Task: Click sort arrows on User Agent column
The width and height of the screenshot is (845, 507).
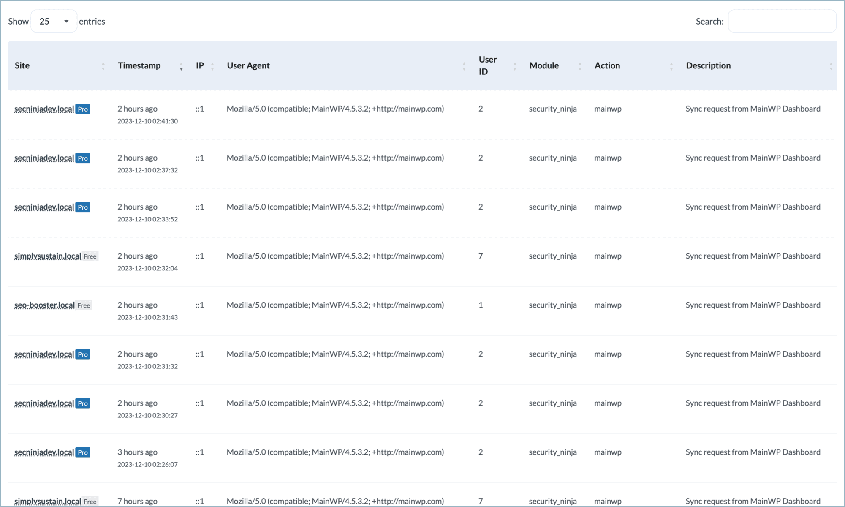Action: 464,66
